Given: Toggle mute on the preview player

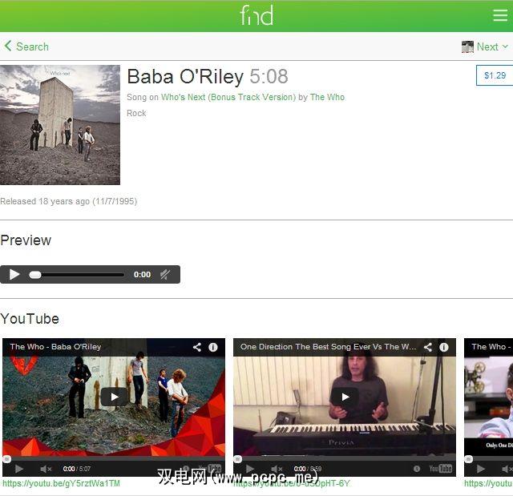Looking at the screenshot, I should coord(165,274).
